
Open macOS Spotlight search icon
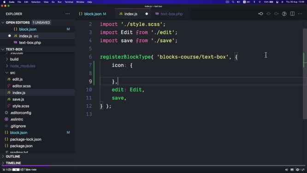tap(233, 2)
